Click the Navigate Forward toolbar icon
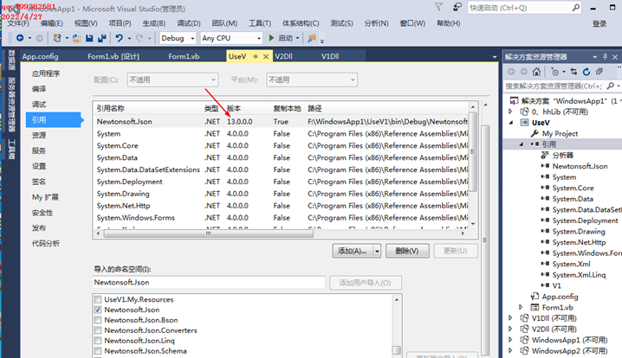 click(39, 38)
